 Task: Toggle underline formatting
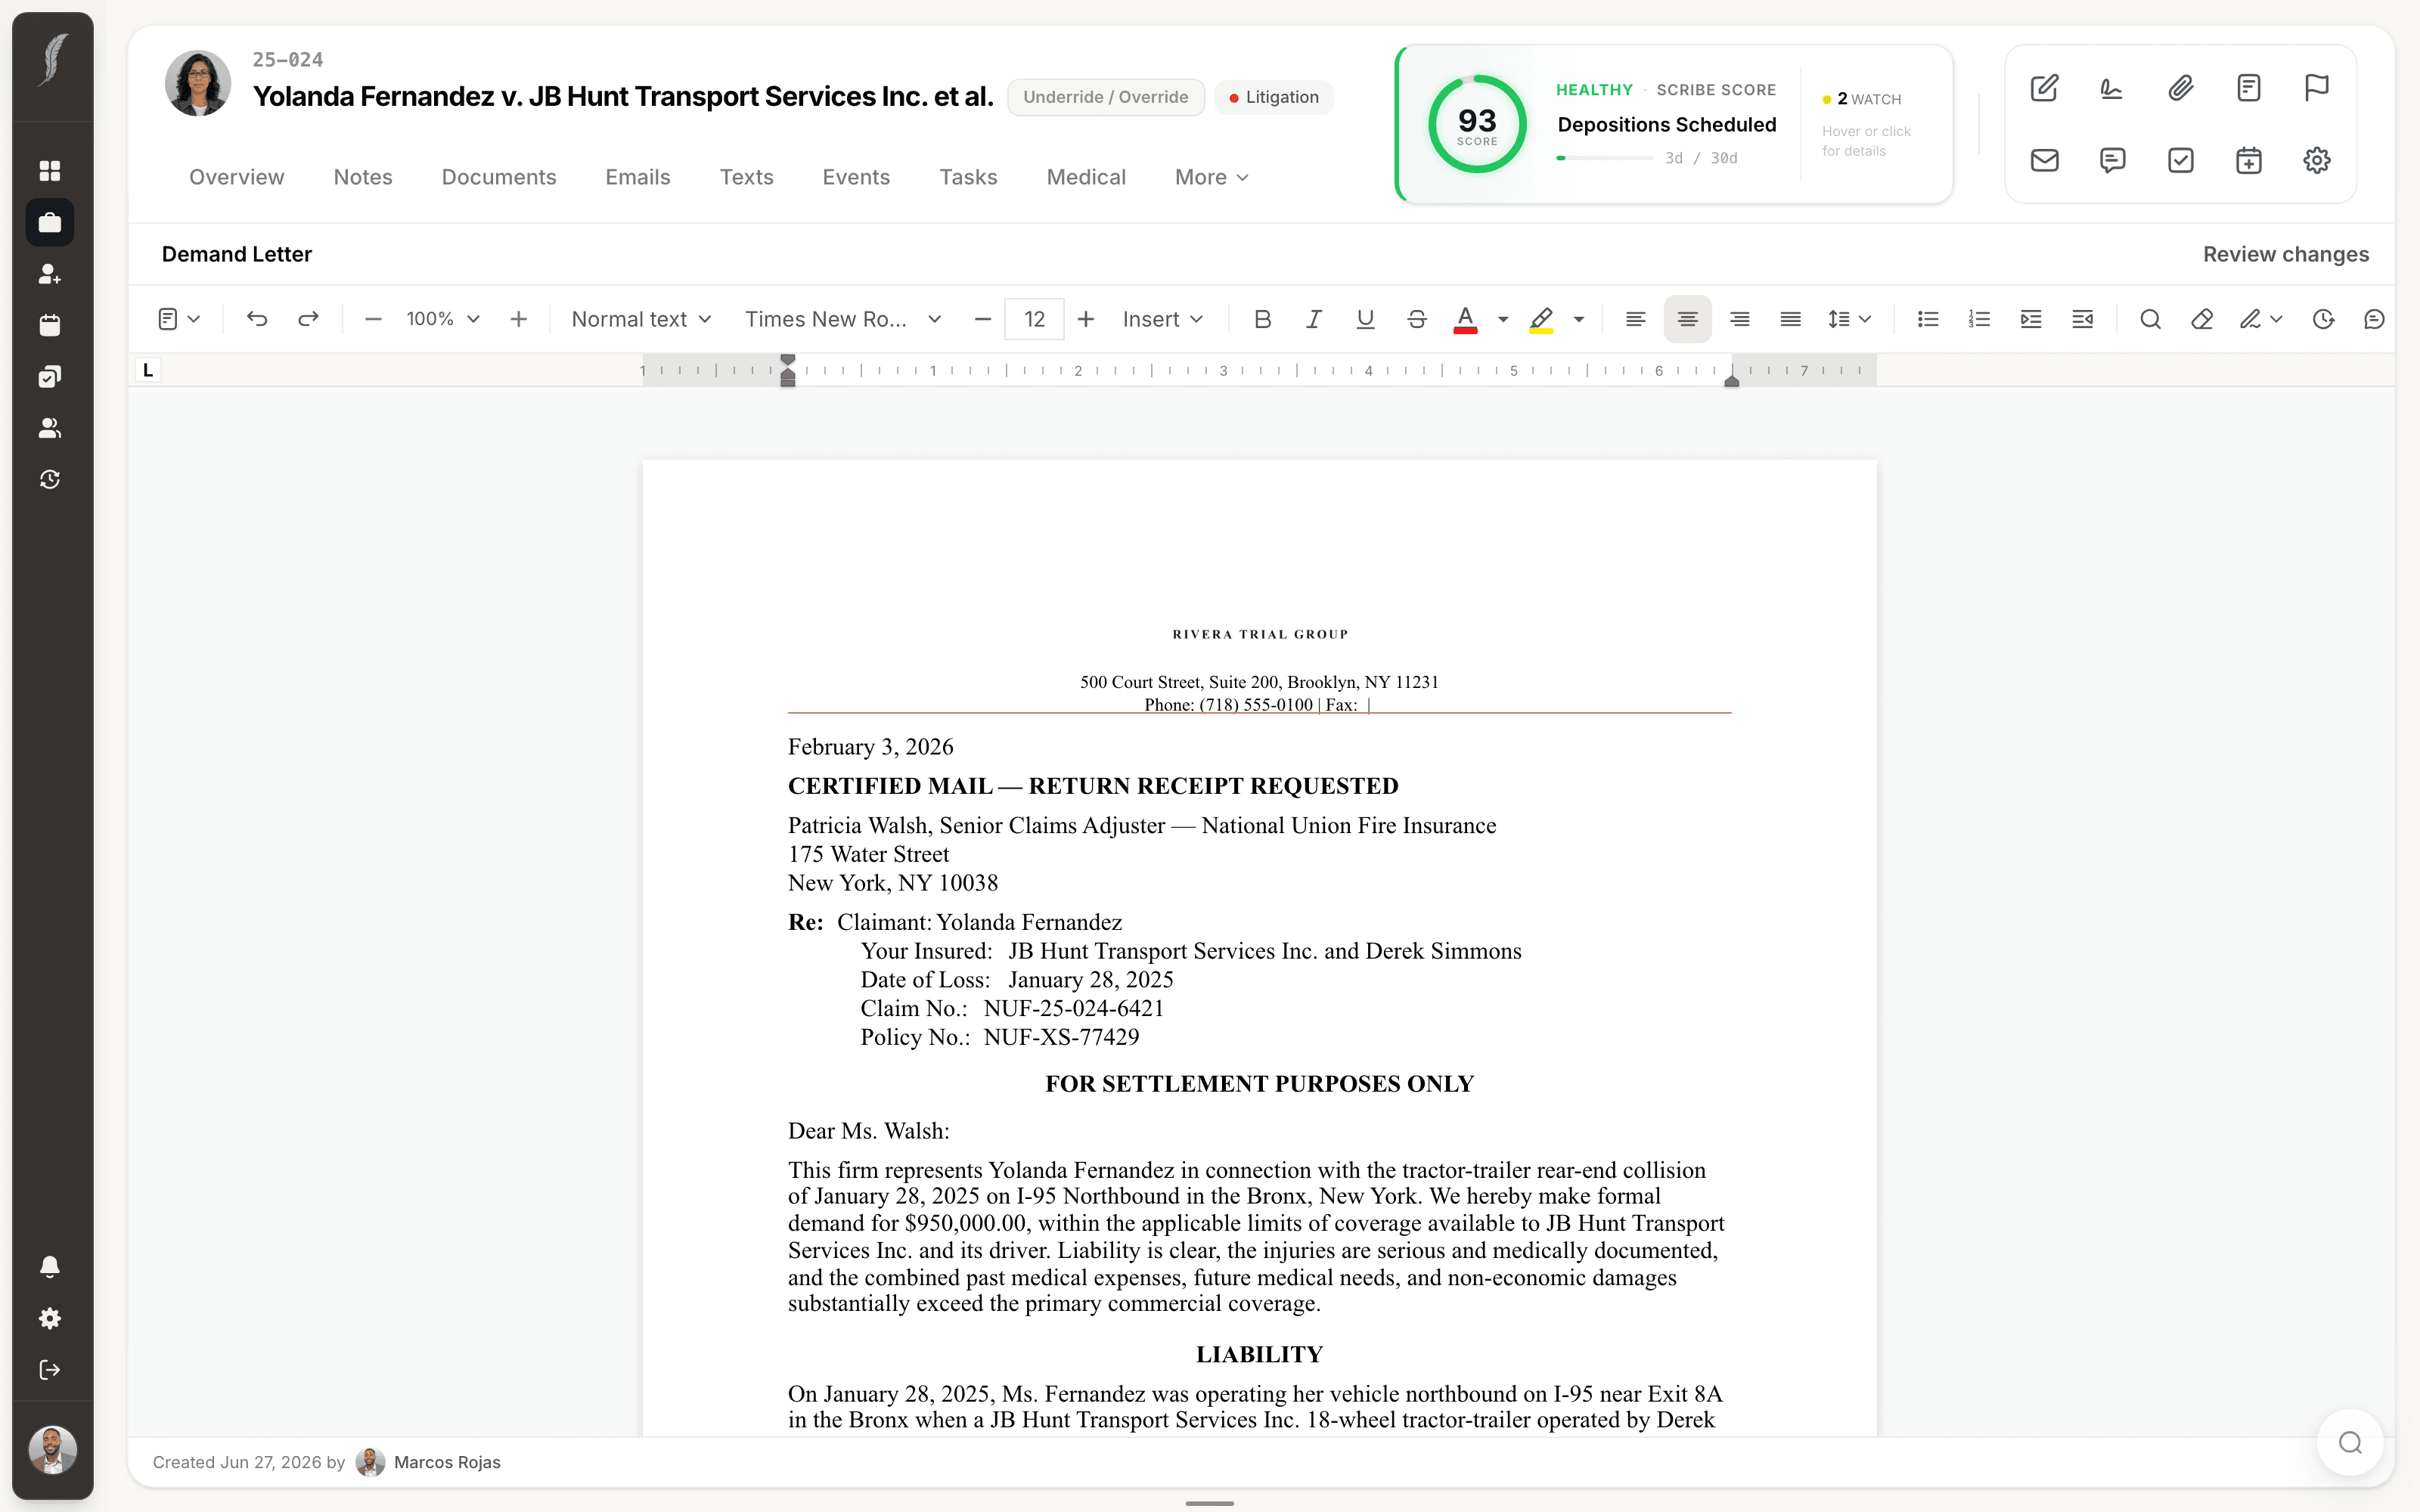[1365, 319]
